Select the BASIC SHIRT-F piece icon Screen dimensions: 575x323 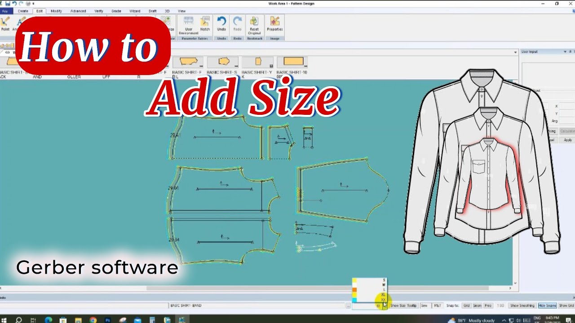189,62
